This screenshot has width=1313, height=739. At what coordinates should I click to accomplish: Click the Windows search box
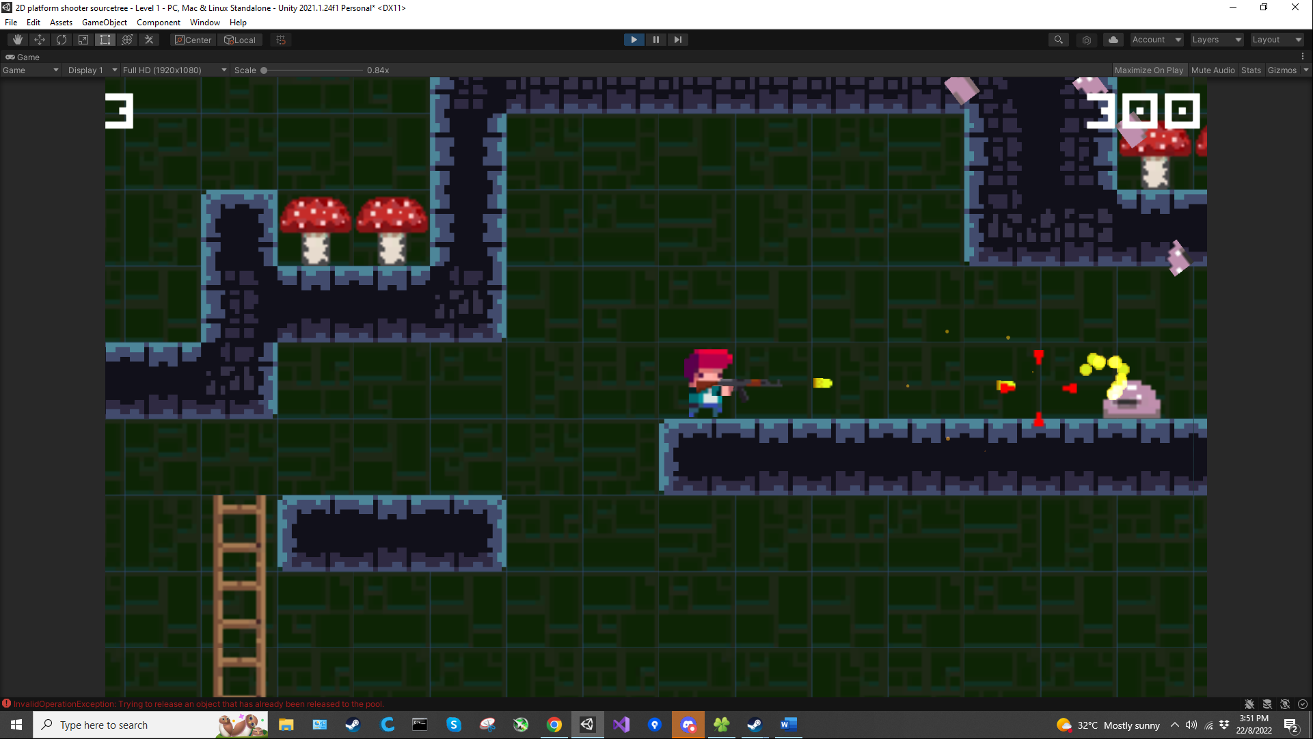pos(150,725)
